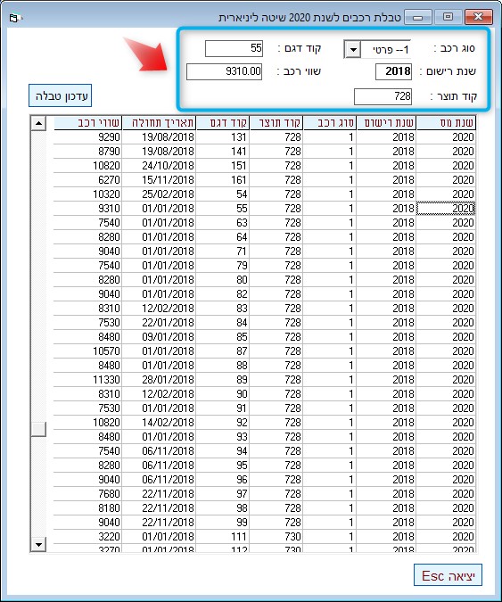Click the window system icon in title bar
This screenshot has height=602, width=502.
point(14,18)
